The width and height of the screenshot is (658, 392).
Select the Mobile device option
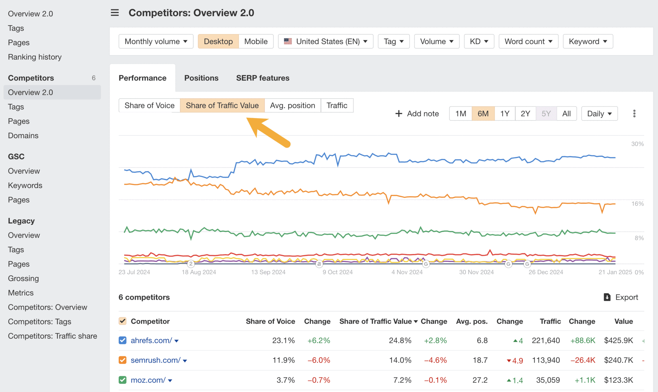[256, 41]
